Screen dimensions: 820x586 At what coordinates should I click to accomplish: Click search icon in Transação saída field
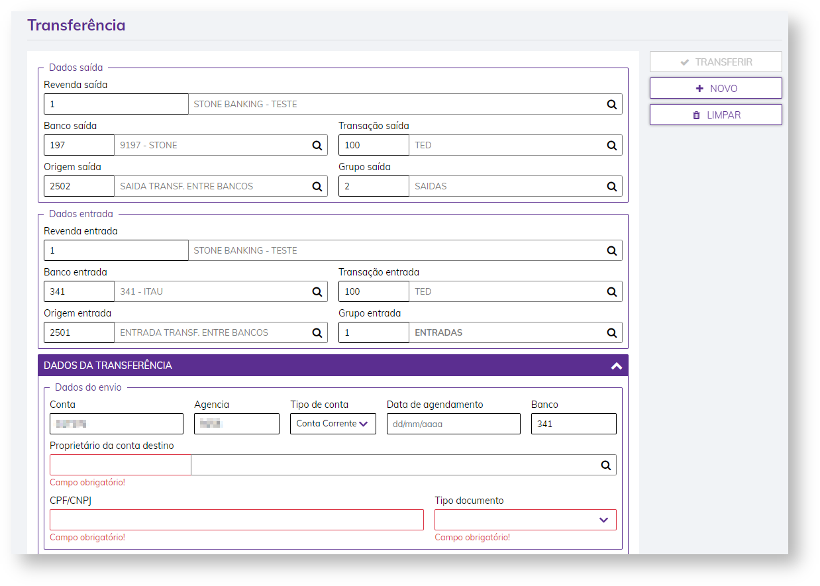(x=612, y=146)
